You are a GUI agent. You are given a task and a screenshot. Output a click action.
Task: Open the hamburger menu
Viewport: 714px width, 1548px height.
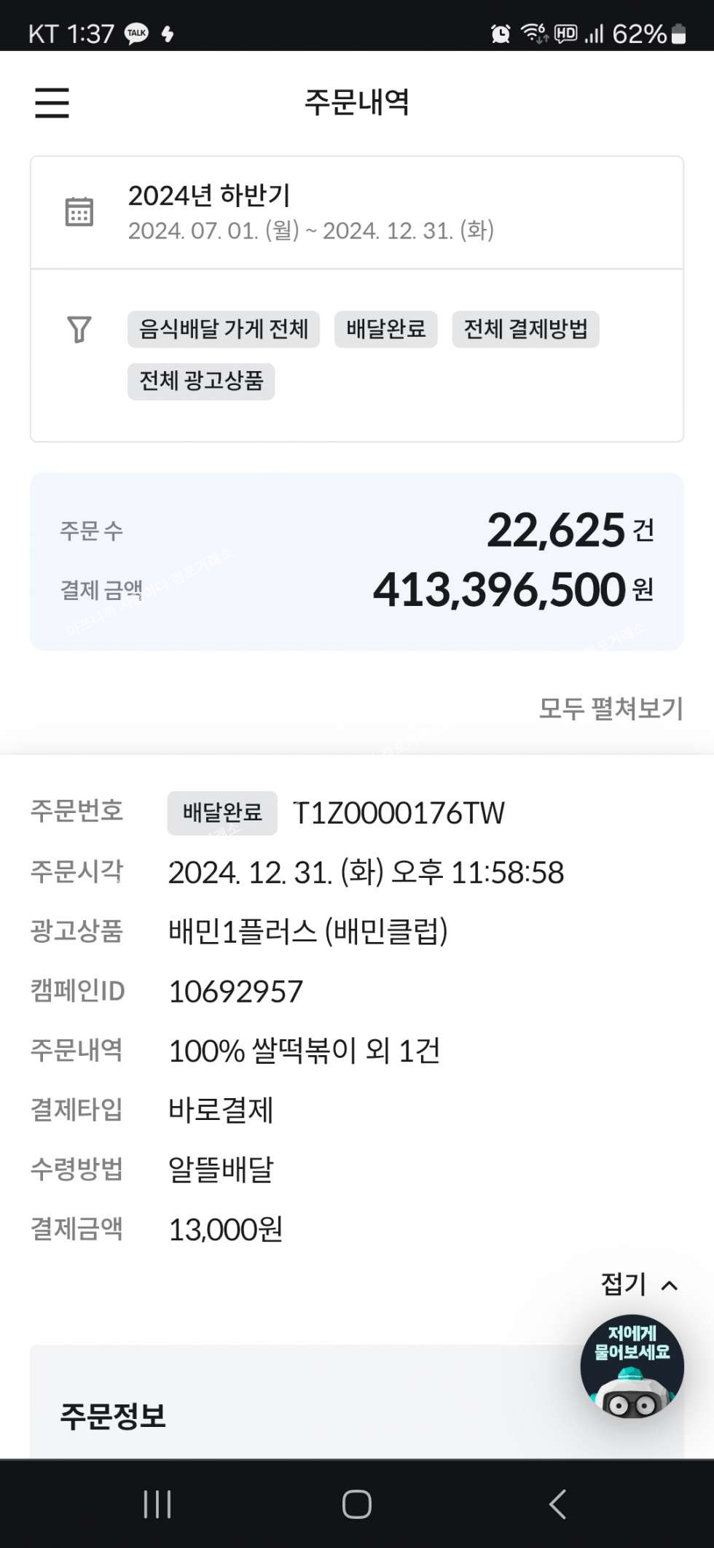[x=52, y=102]
